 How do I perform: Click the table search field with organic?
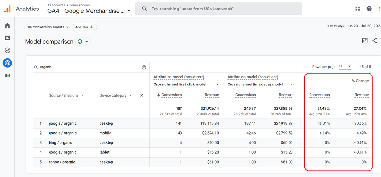pos(91,67)
